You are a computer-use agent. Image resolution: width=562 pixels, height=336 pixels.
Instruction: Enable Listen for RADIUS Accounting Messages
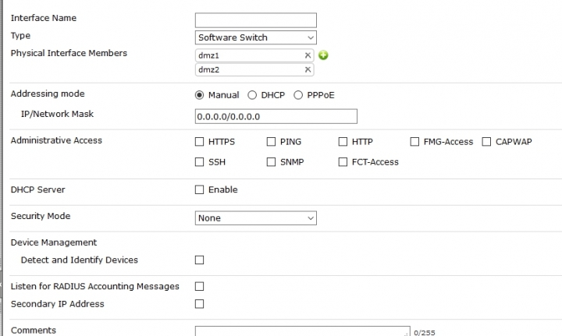coord(199,286)
